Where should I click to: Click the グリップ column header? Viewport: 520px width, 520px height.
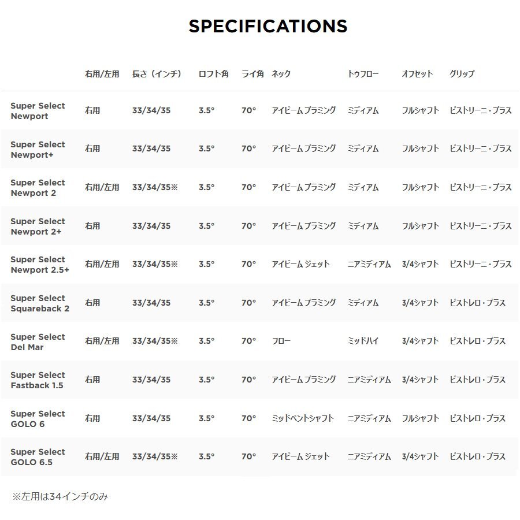pyautogui.click(x=462, y=74)
